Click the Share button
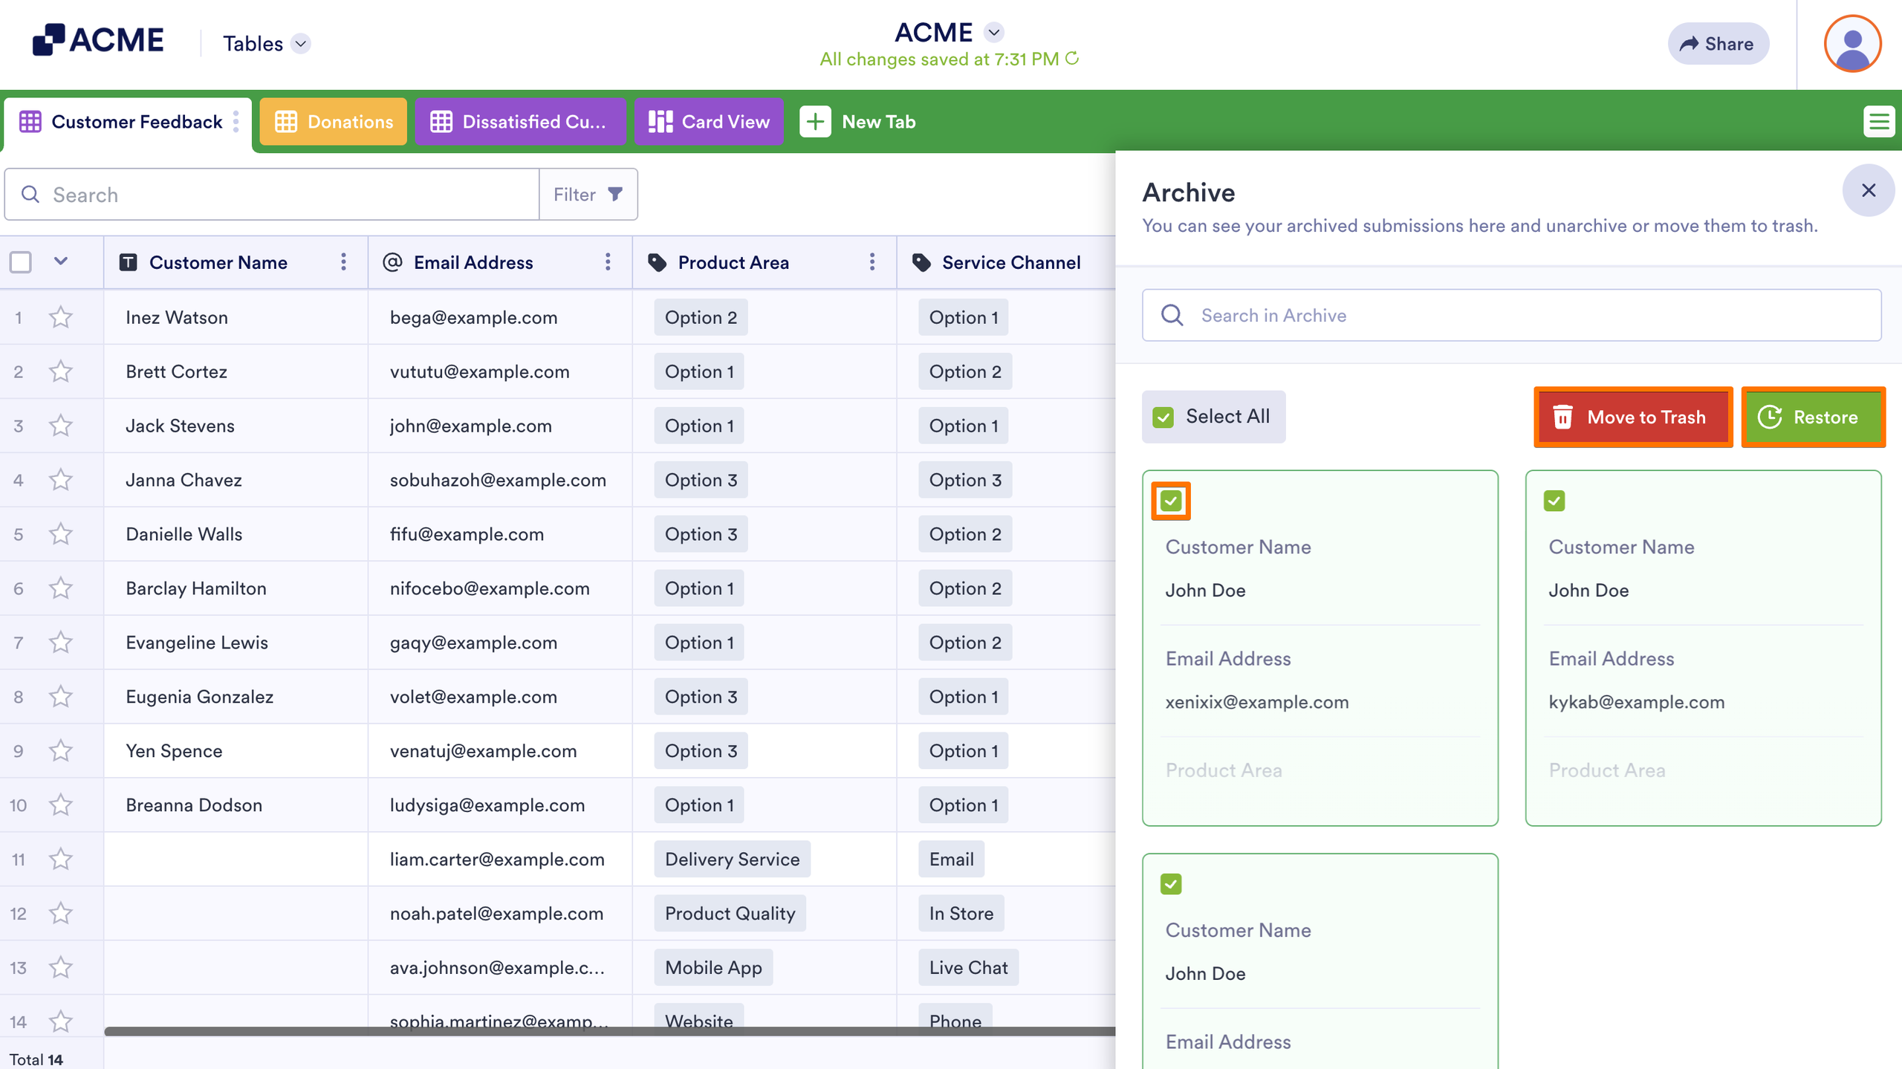The width and height of the screenshot is (1902, 1069). tap(1718, 44)
